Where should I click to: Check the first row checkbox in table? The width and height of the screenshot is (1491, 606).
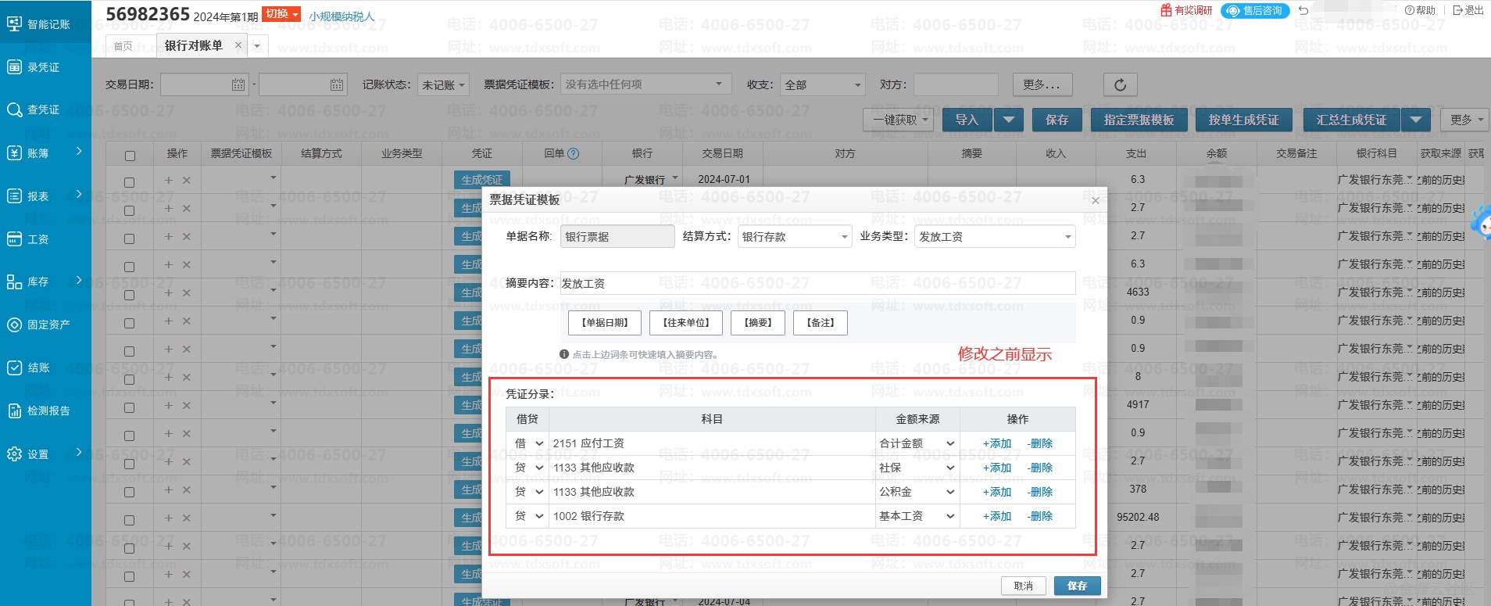[x=130, y=182]
